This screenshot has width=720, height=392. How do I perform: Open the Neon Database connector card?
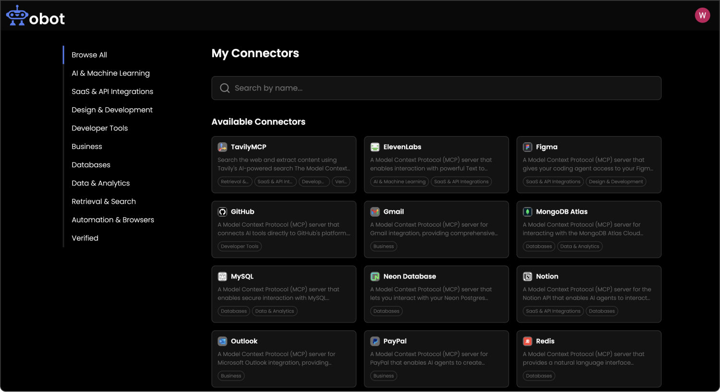pyautogui.click(x=436, y=294)
